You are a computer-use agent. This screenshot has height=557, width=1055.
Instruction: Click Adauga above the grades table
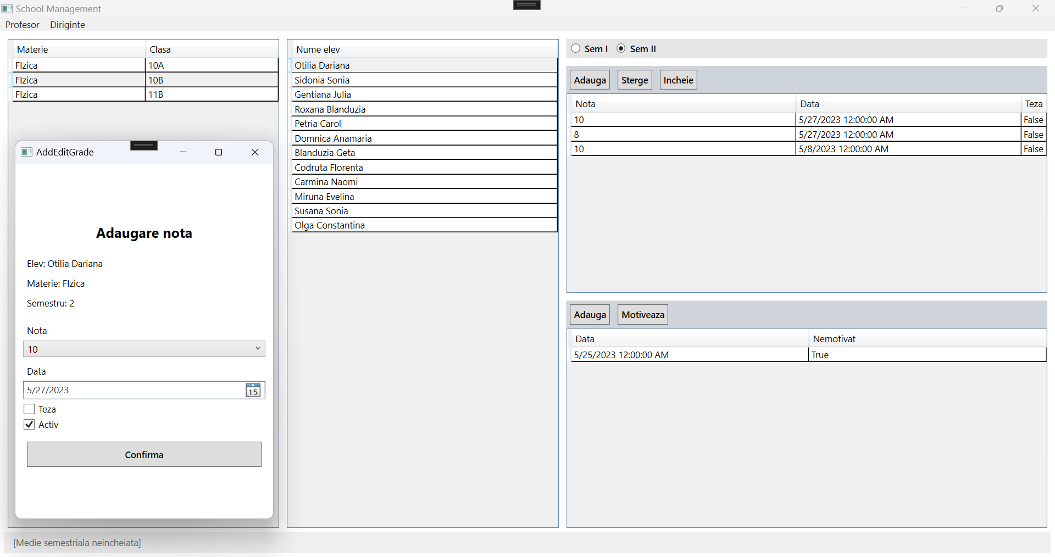coord(589,80)
